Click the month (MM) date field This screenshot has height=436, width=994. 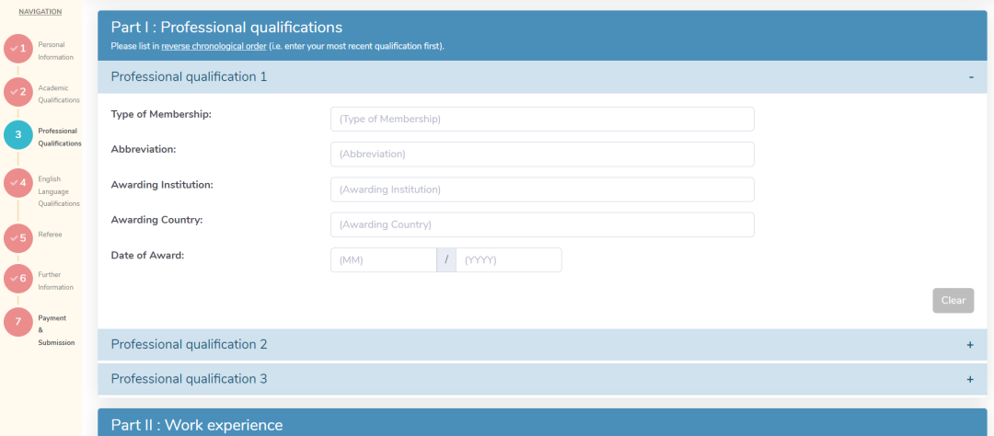click(383, 260)
